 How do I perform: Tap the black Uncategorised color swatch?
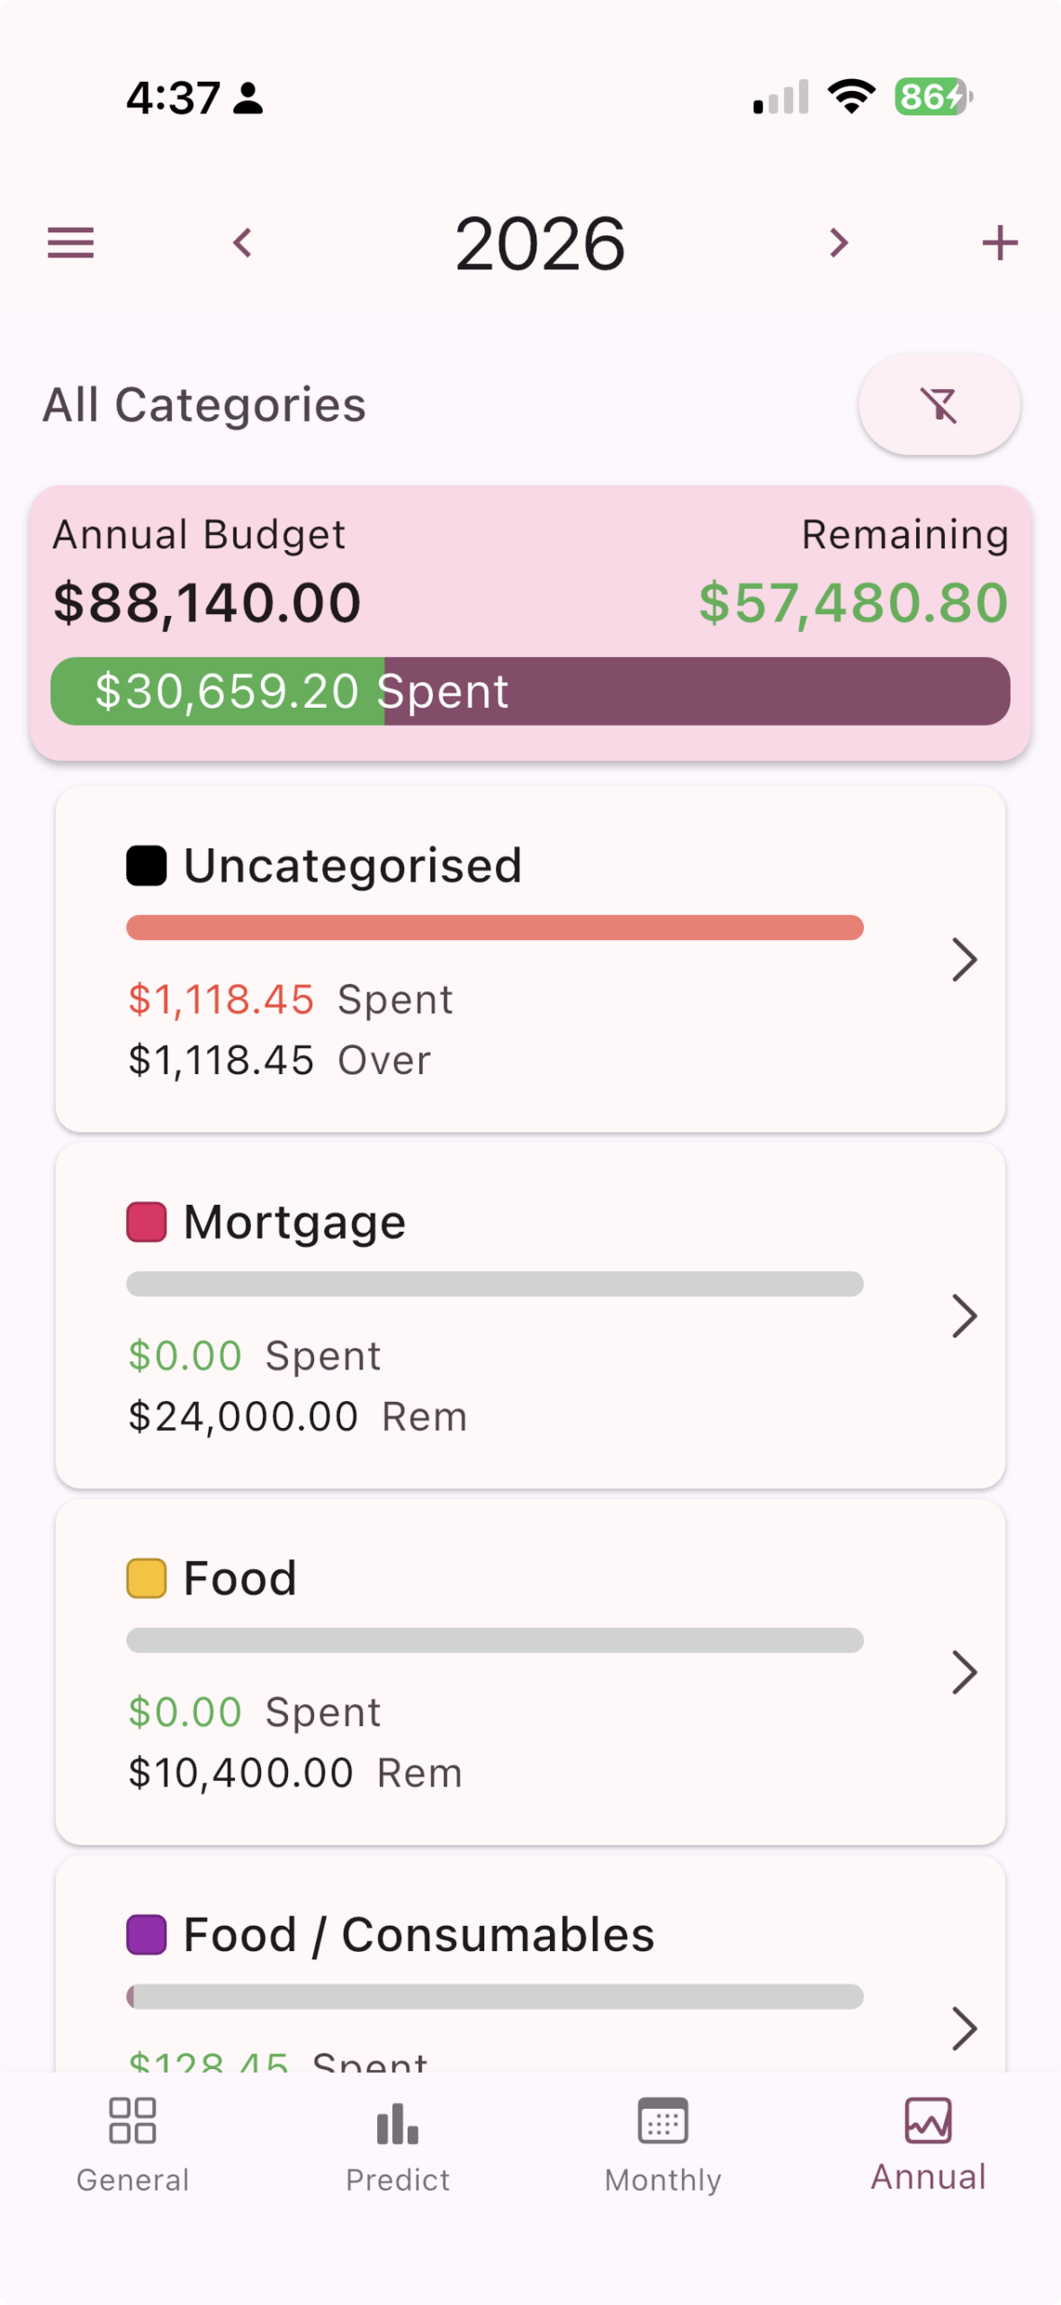click(x=146, y=865)
